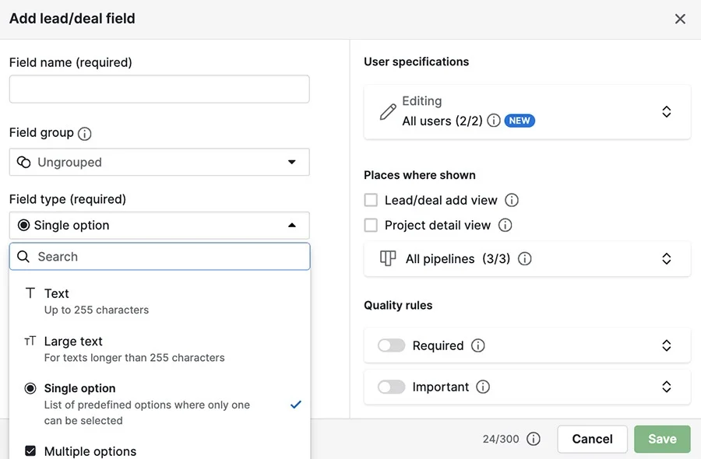Enable the Required toggle switch

pyautogui.click(x=391, y=345)
